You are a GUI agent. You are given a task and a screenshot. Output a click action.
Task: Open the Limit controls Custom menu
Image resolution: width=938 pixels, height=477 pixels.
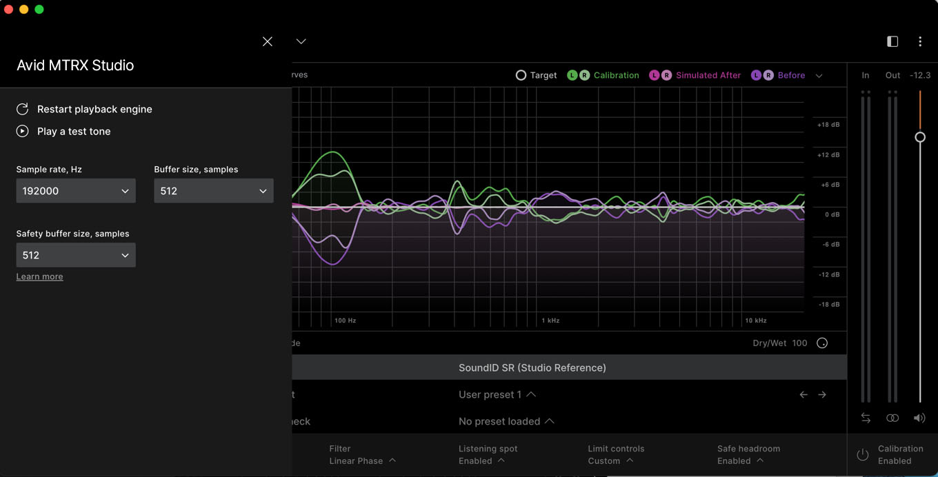click(x=616, y=455)
